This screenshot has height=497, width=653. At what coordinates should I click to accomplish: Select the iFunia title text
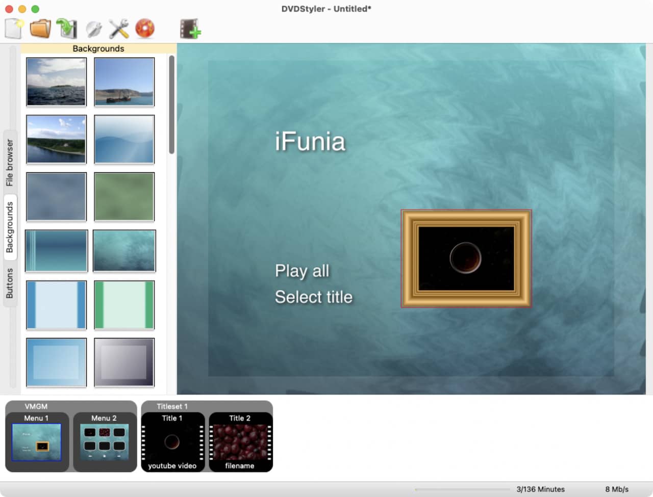[310, 141]
